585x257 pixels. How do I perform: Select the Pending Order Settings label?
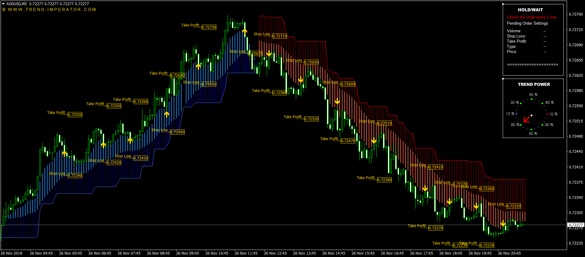[x=527, y=23]
